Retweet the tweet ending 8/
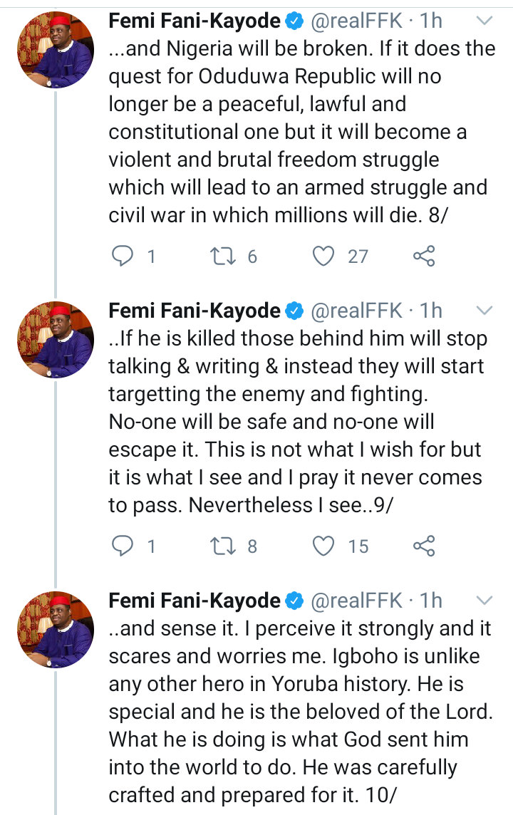 pos(222,256)
